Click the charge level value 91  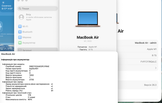coord(52,91)
